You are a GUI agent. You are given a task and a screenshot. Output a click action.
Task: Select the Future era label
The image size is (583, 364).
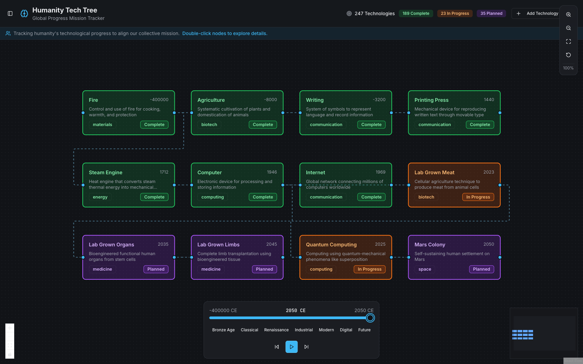364,330
